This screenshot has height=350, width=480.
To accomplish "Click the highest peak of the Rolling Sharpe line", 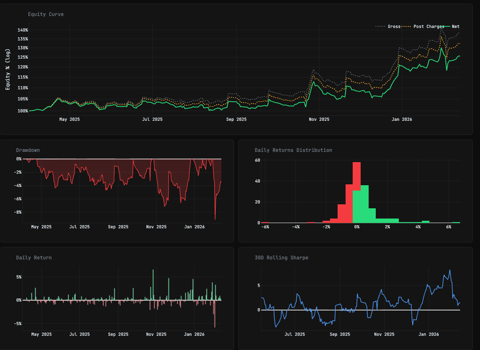I will pyautogui.click(x=449, y=270).
